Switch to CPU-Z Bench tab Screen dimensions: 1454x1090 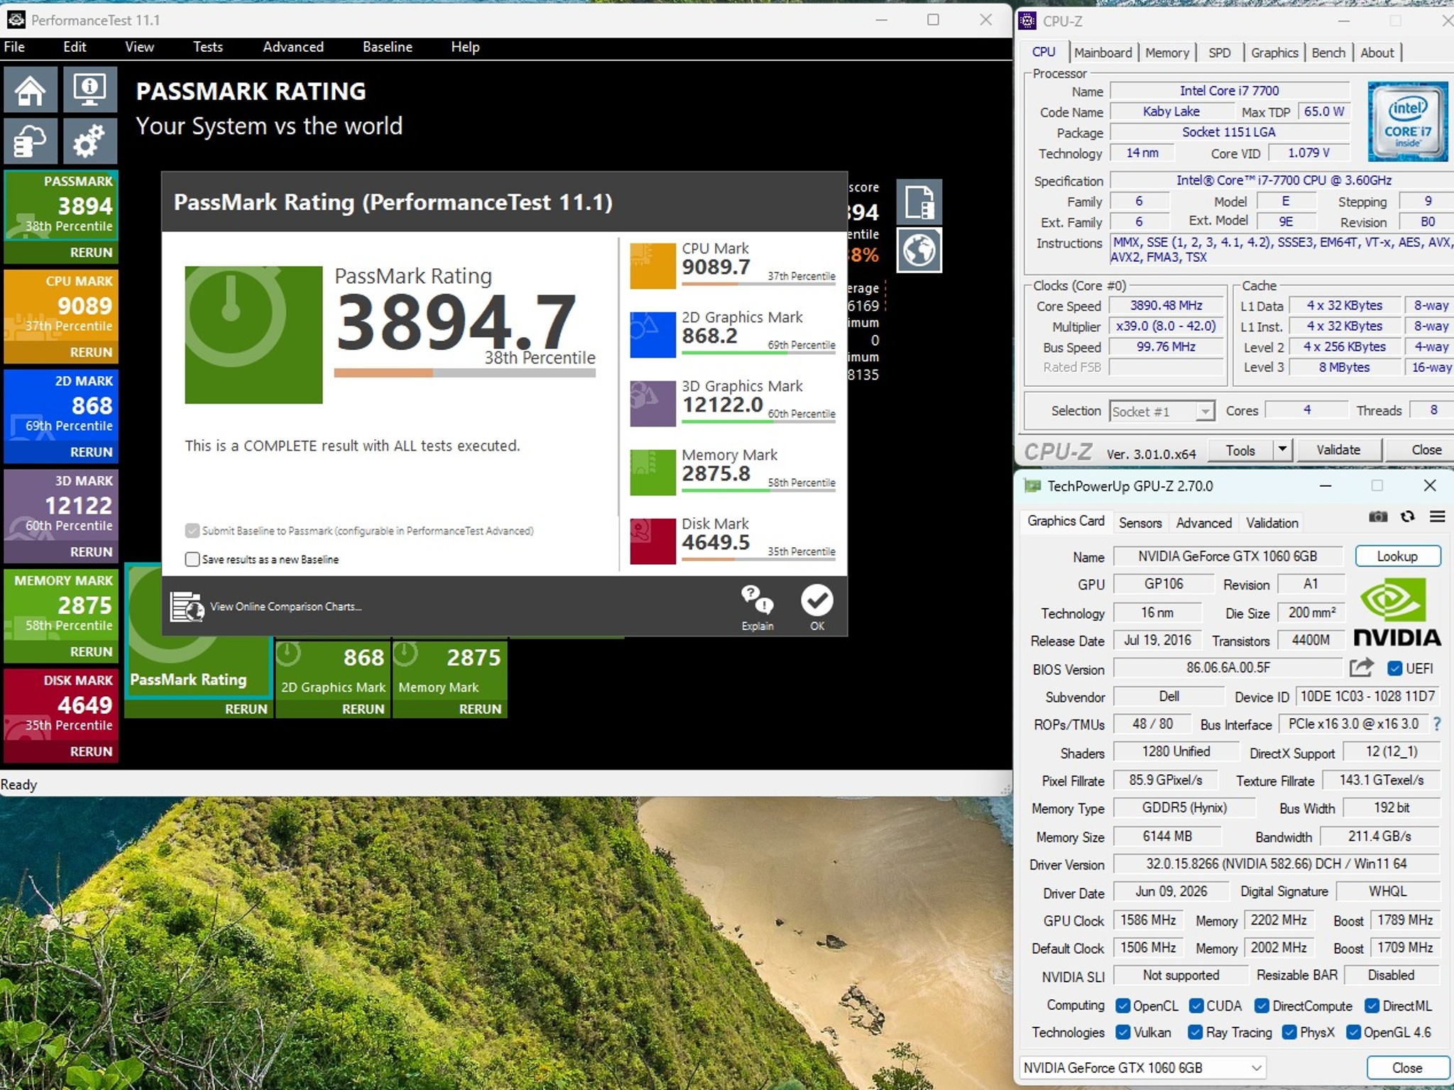coord(1328,53)
